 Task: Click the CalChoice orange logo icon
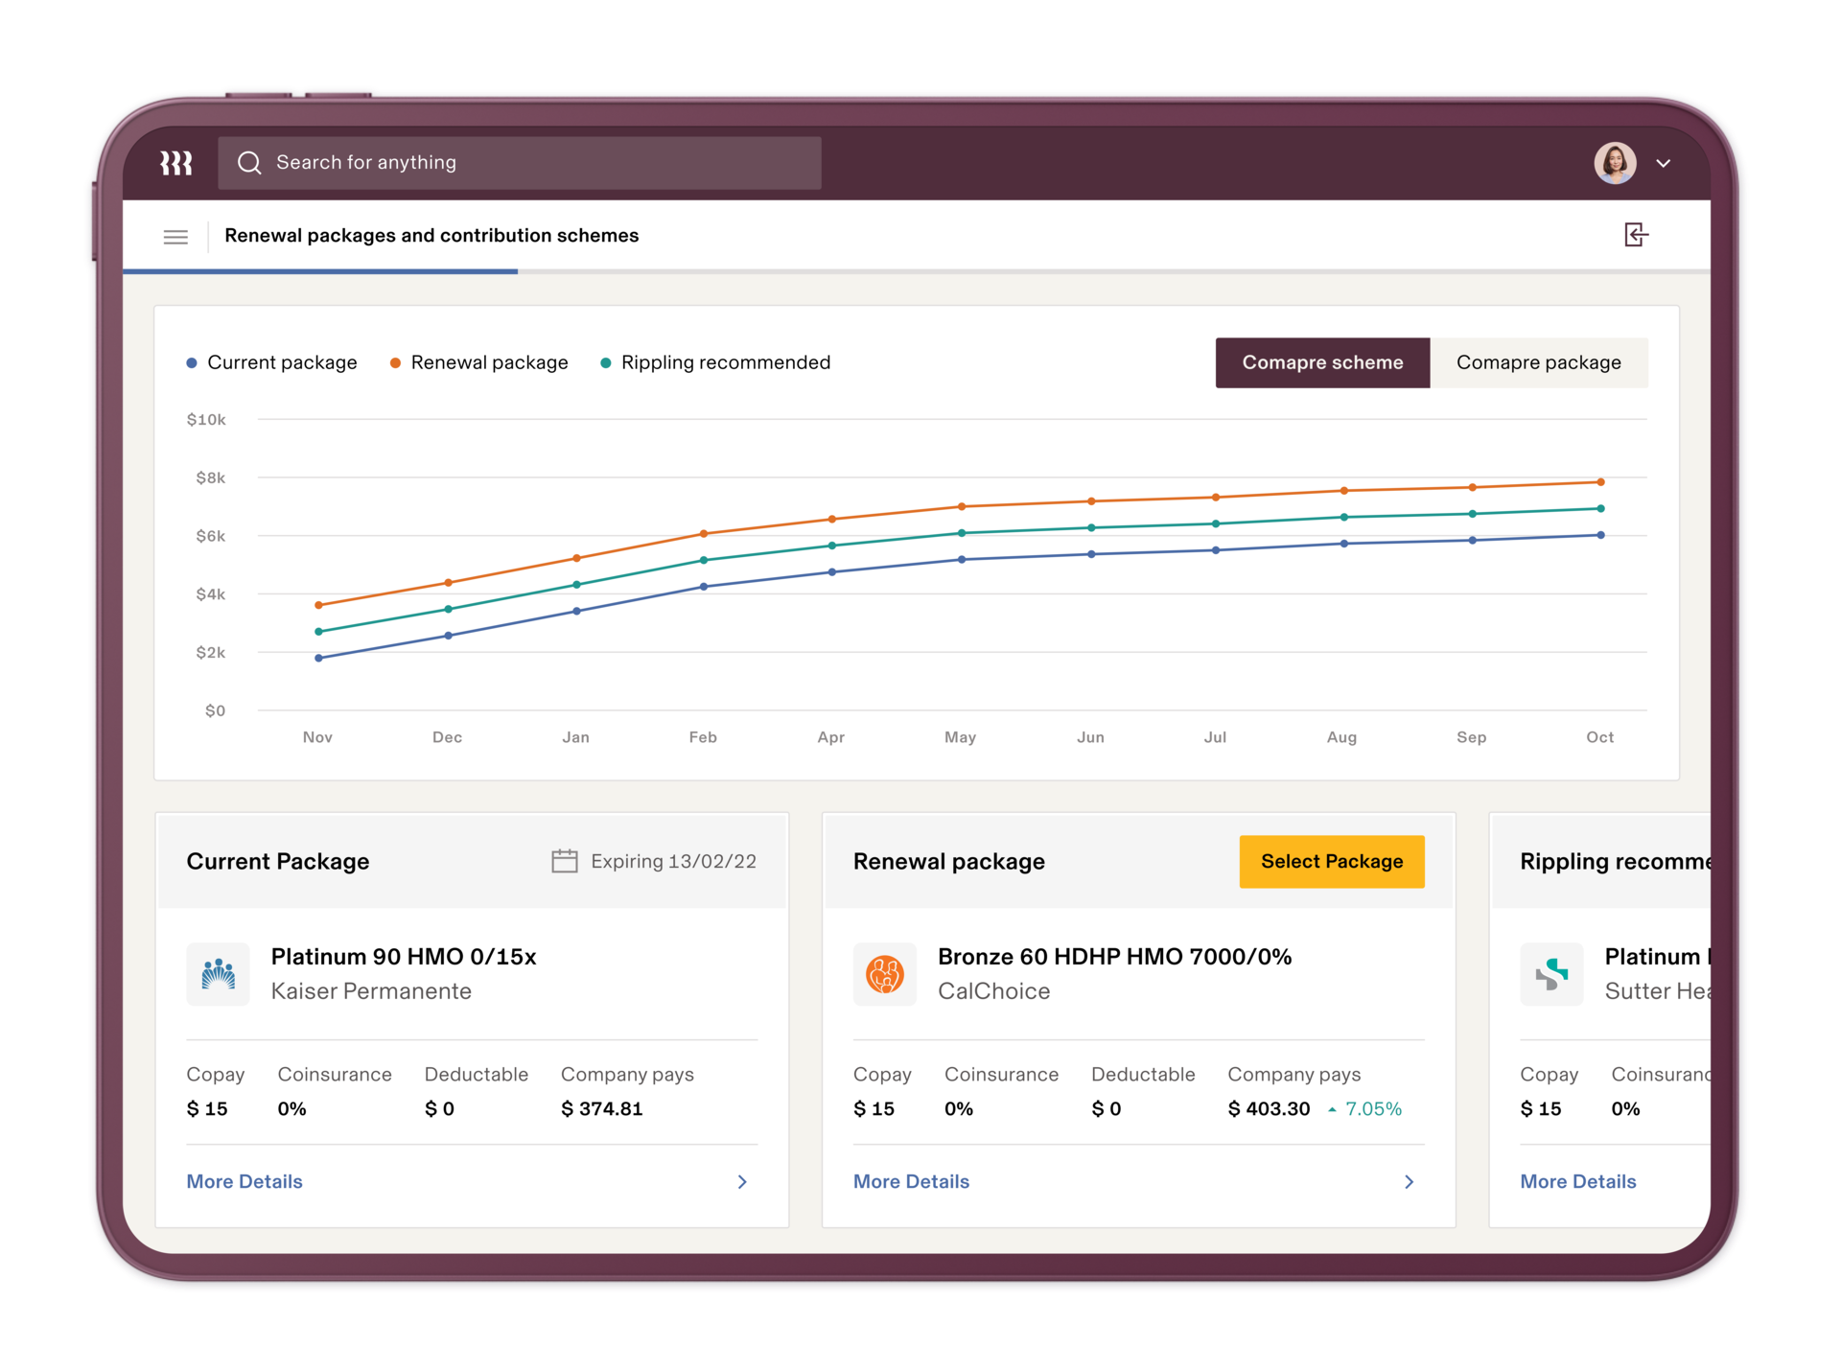pyautogui.click(x=884, y=974)
